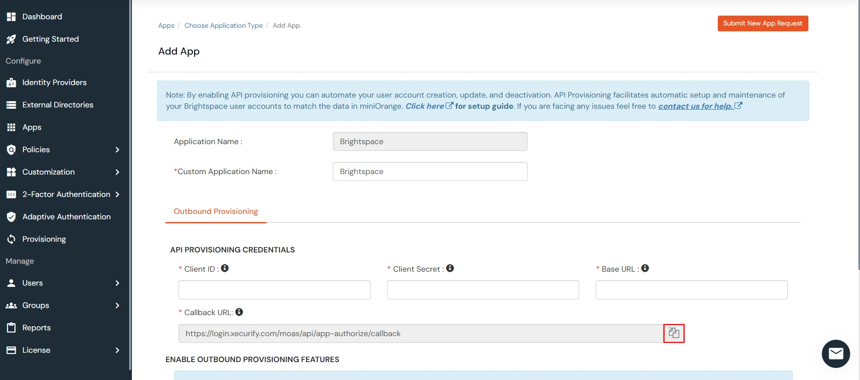Screen dimensions: 860x380
Task: Click the API PROVISIONING CREDENTIALS heading
Action: point(232,250)
